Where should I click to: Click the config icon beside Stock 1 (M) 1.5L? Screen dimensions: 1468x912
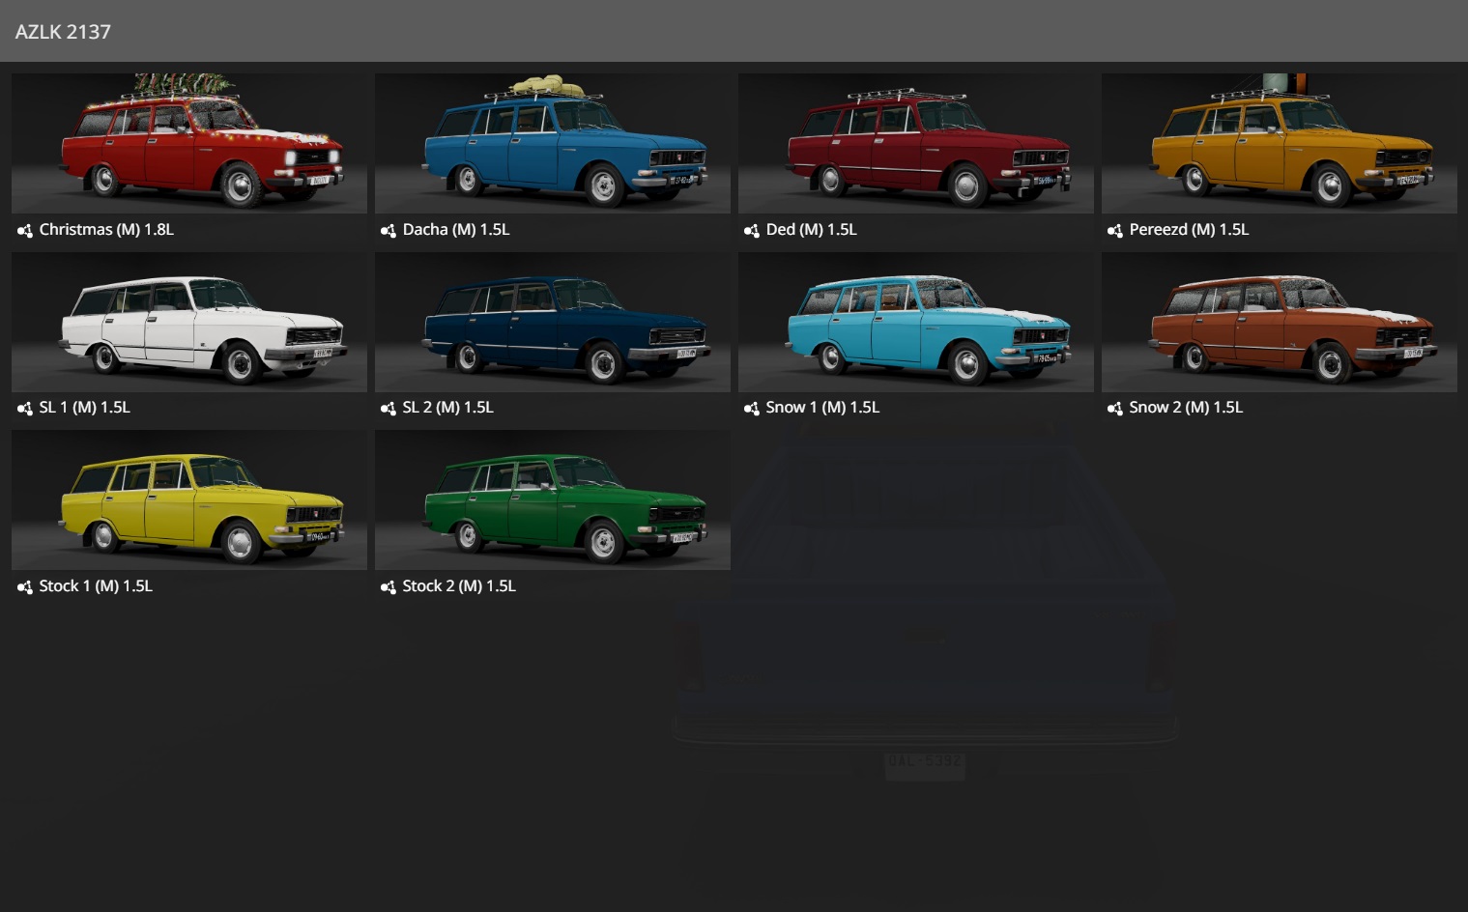click(25, 587)
